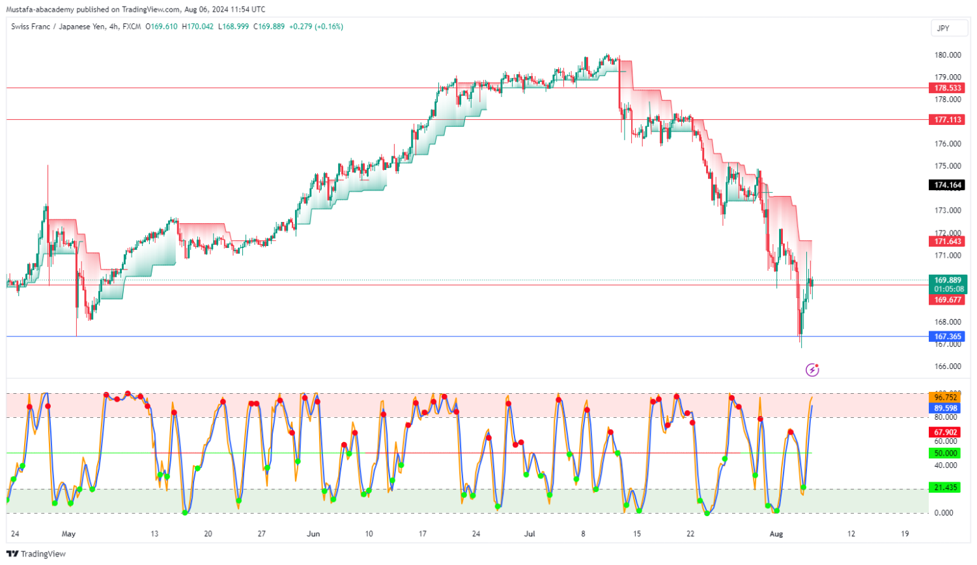Click the 178.533 red price label

948,88
